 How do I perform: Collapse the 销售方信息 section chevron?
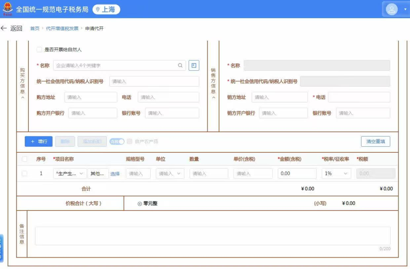coord(214,98)
